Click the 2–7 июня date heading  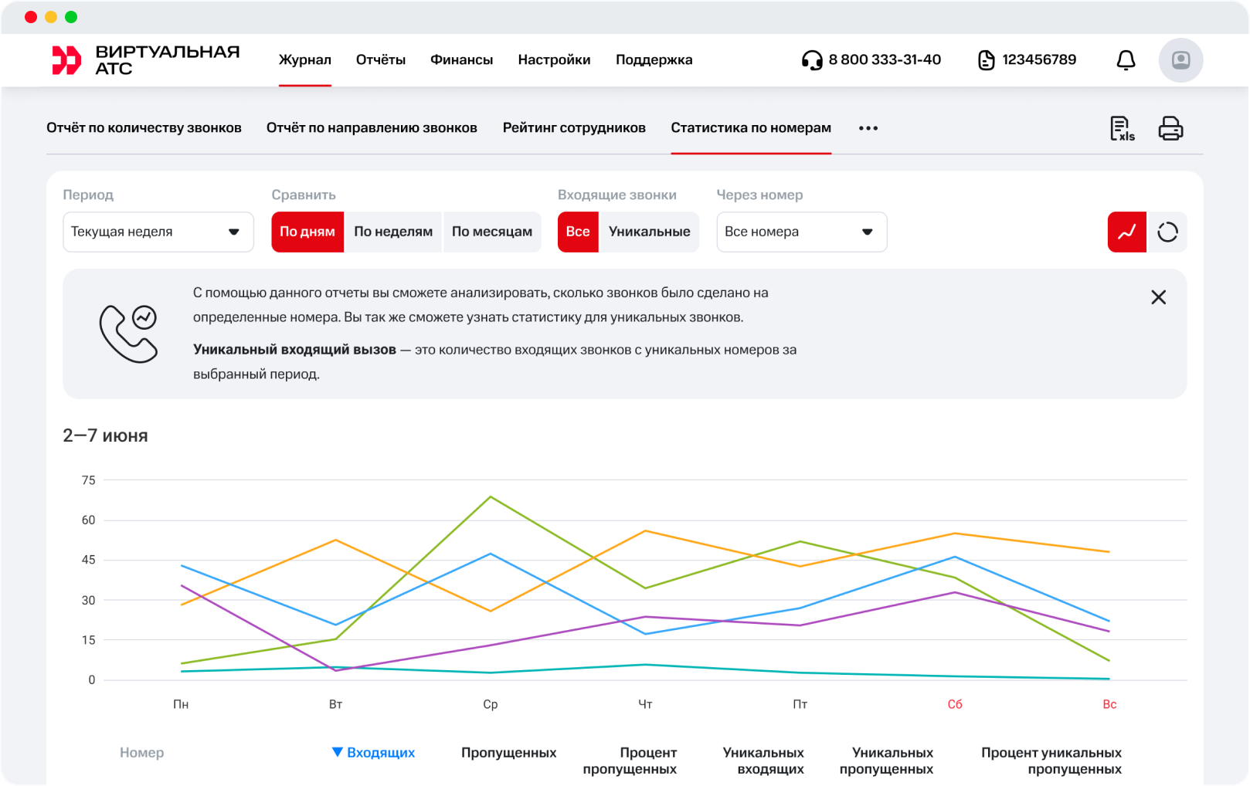pos(105,435)
